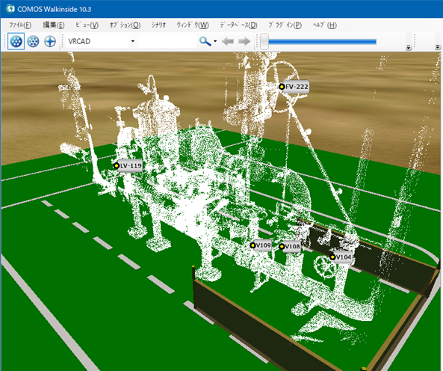Click the blue slider track

click(x=322, y=42)
